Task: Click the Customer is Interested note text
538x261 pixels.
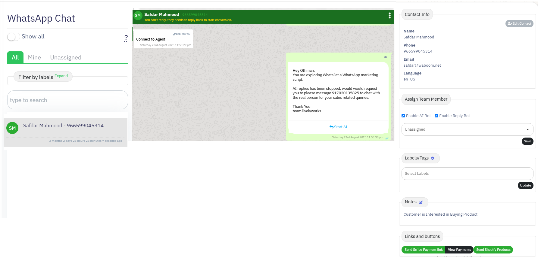Action: tap(440, 214)
